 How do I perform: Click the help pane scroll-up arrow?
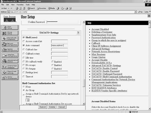[x=149, y=22]
